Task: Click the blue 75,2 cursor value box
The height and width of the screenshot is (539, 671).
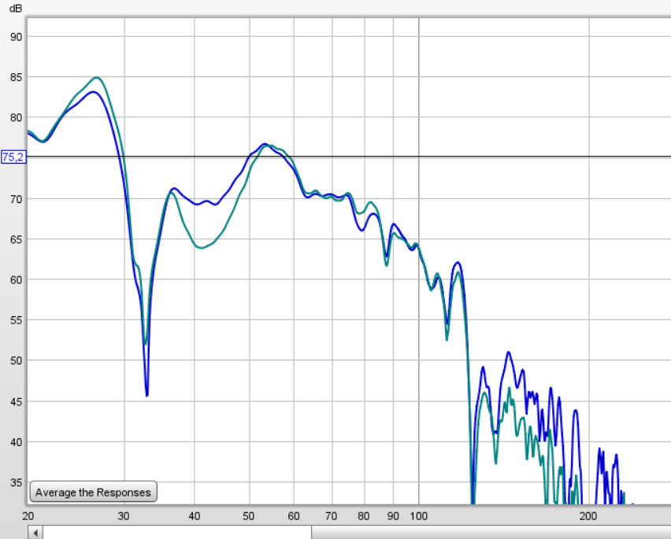Action: coord(13,157)
